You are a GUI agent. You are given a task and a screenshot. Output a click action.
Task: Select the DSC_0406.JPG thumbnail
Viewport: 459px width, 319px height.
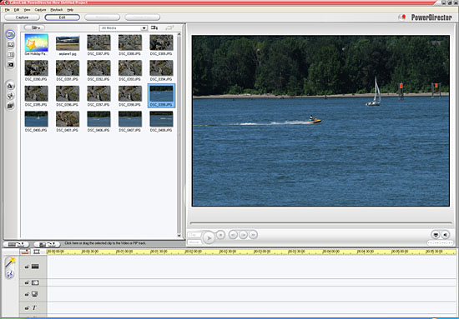pyautogui.click(x=99, y=119)
